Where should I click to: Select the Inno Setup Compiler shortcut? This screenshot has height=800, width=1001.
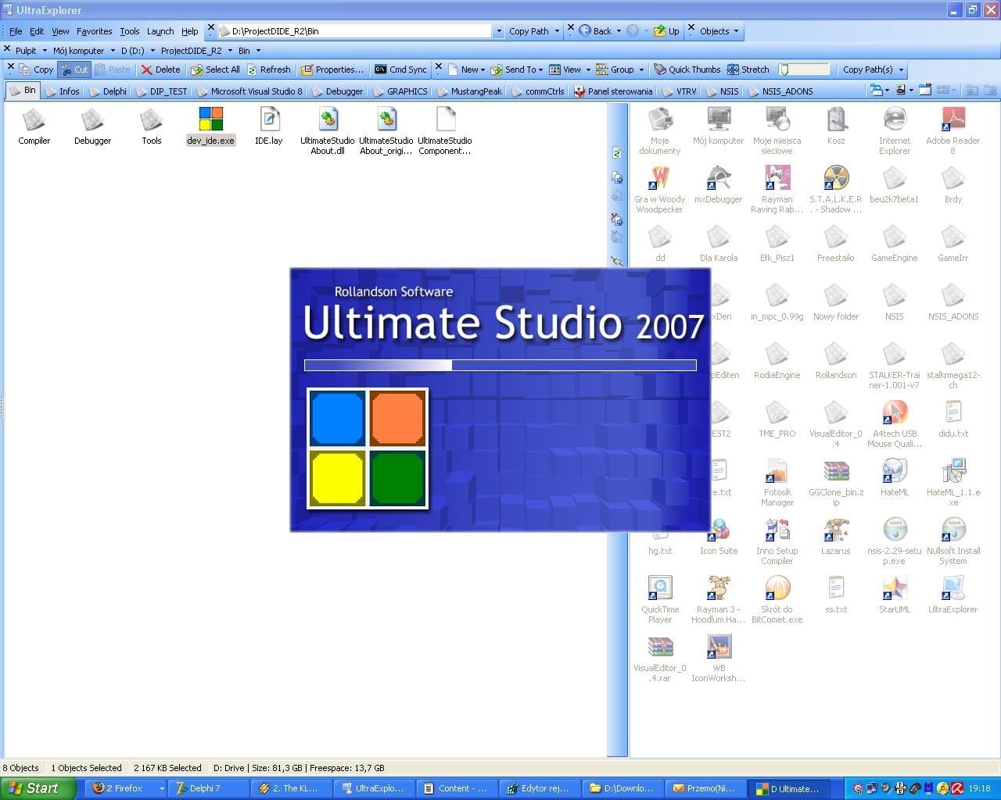[x=777, y=541]
